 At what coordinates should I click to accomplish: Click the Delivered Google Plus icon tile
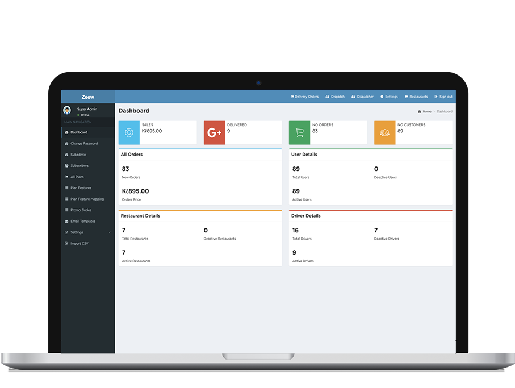click(x=214, y=132)
